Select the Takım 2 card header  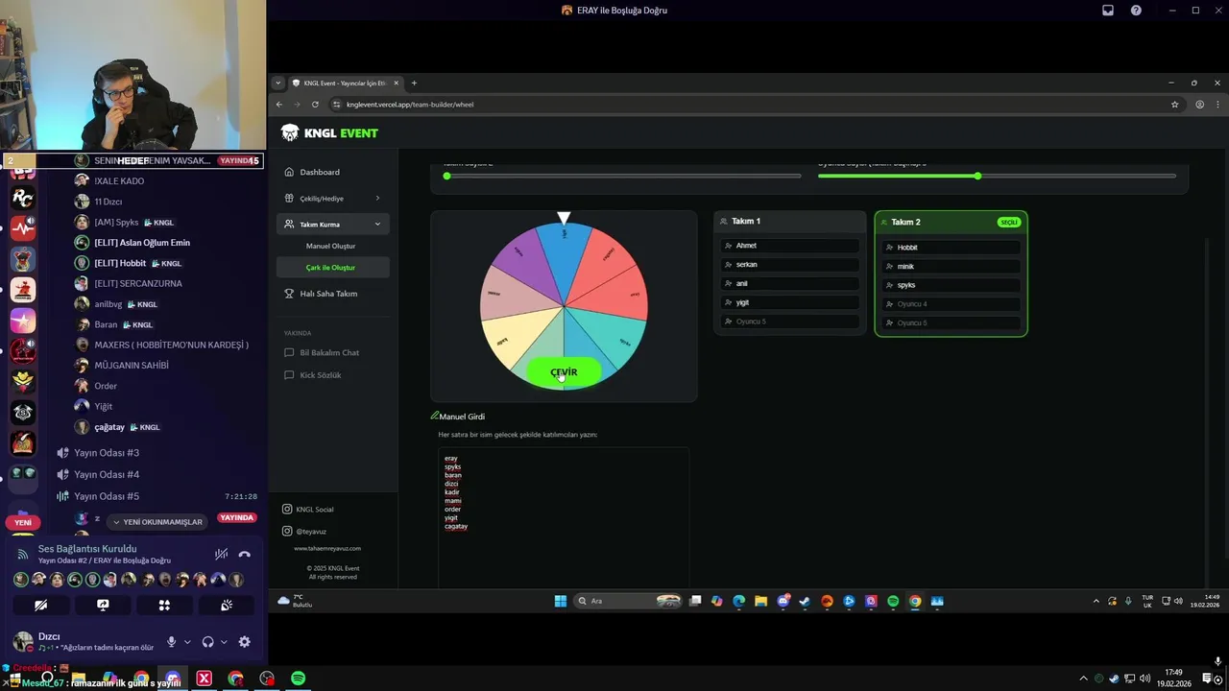click(951, 222)
